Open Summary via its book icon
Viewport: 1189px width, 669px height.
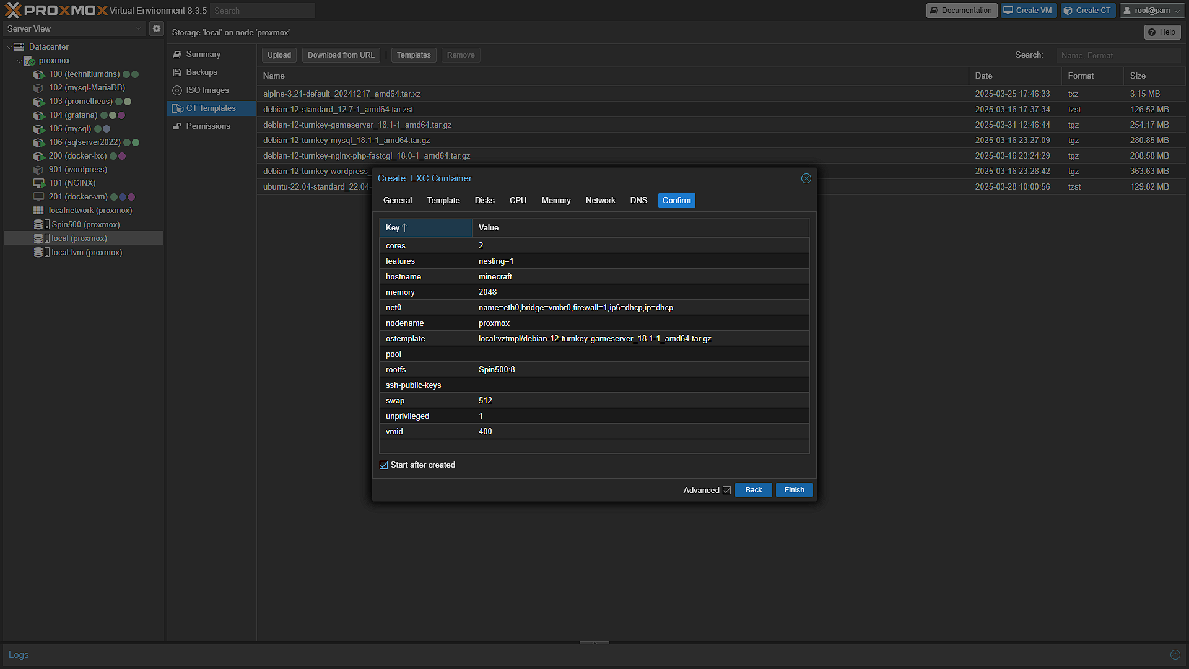pos(177,55)
